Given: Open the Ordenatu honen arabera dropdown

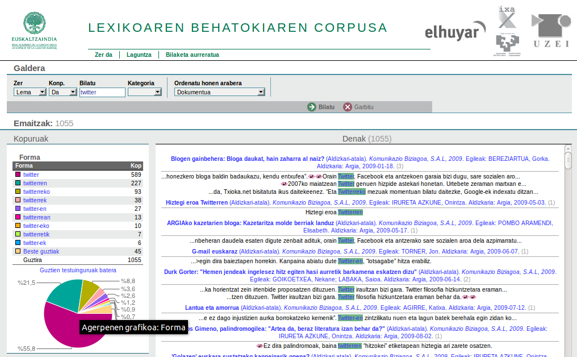Looking at the screenshot, I should [x=220, y=92].
